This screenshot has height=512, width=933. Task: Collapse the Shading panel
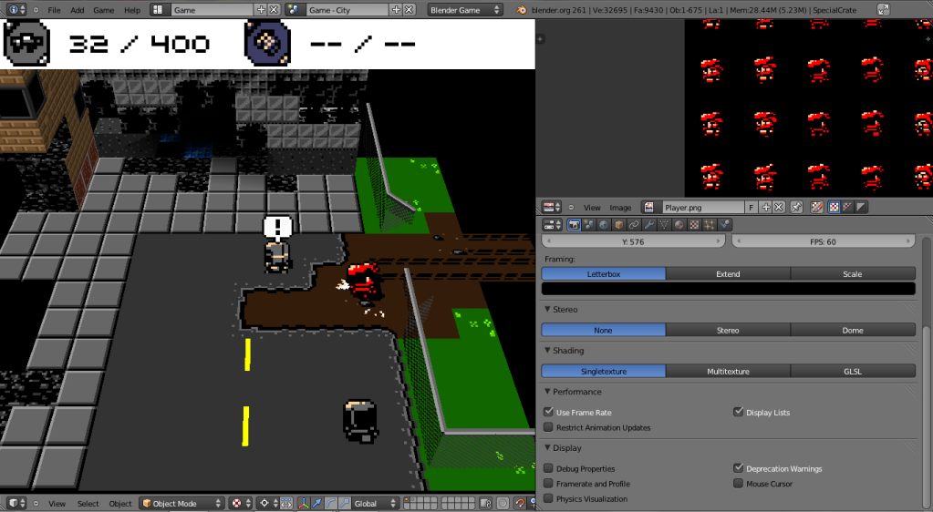[x=548, y=350]
